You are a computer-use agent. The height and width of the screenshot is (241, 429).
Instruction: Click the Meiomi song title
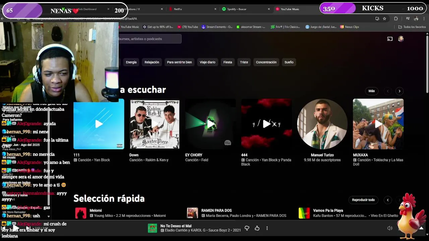click(x=96, y=211)
